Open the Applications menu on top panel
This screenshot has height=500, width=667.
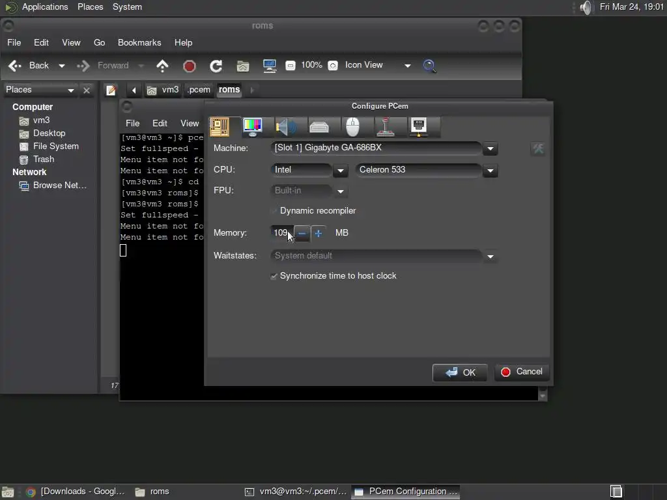[45, 7]
